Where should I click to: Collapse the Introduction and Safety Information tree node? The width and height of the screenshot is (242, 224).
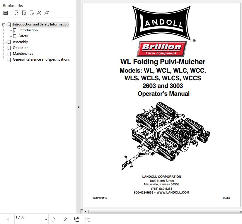click(x=4, y=25)
